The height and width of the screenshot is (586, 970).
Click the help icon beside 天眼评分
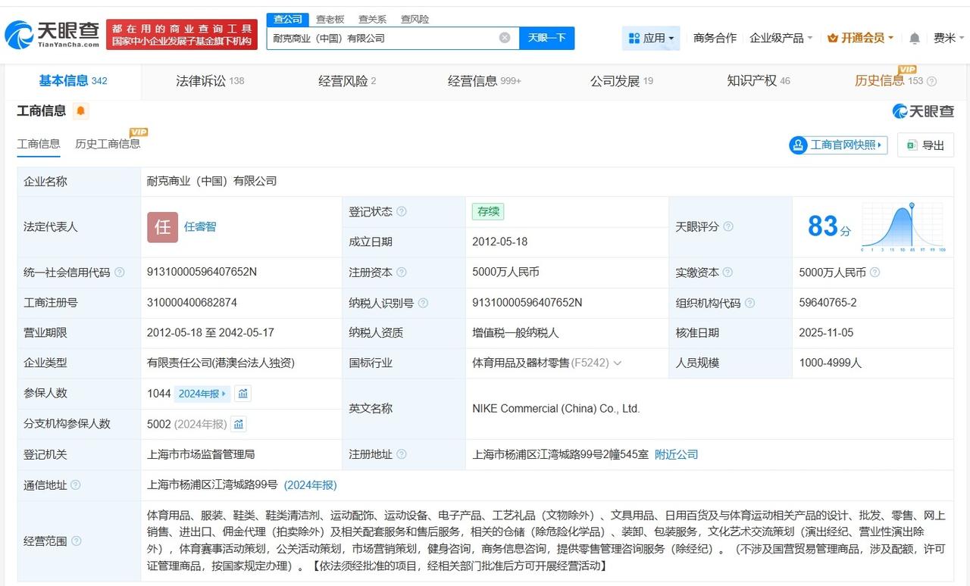728,226
